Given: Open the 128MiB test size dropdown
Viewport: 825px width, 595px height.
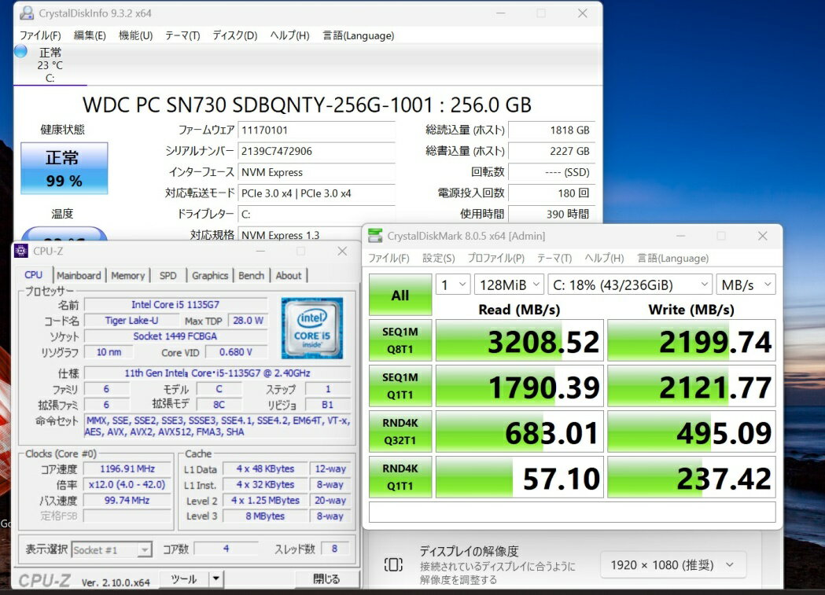Looking at the screenshot, I should [509, 285].
